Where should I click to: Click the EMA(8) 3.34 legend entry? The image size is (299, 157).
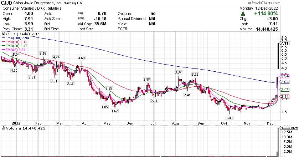(14, 50)
